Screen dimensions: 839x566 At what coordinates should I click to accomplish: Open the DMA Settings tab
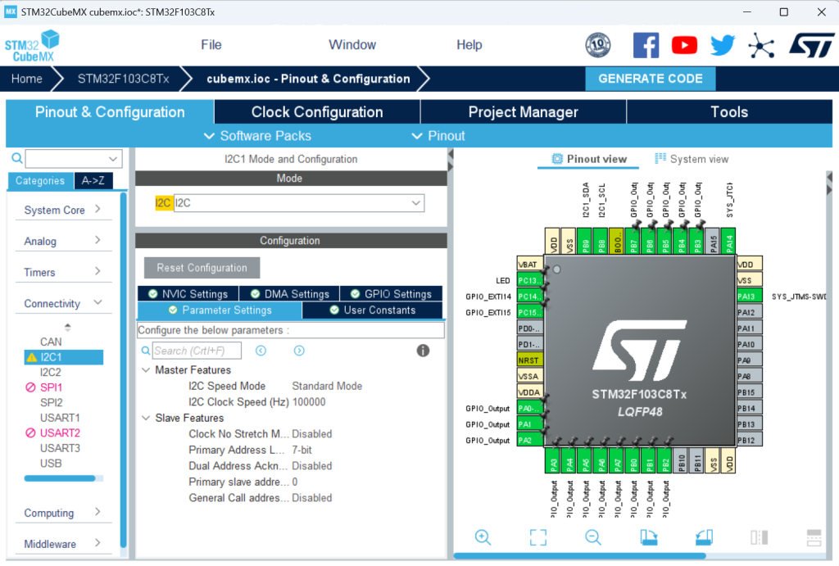289,294
